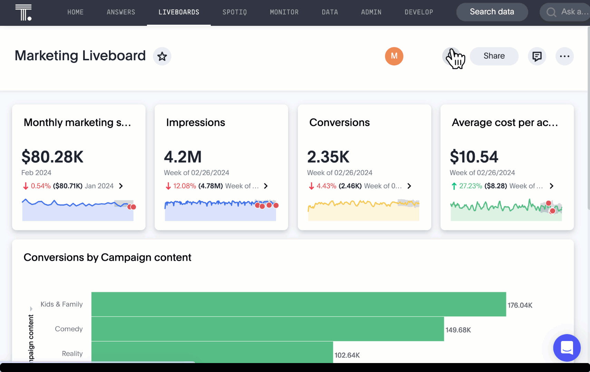Viewport: 590px width, 372px height.
Task: Expand Conversions comparison chevron arrow
Action: click(x=409, y=186)
